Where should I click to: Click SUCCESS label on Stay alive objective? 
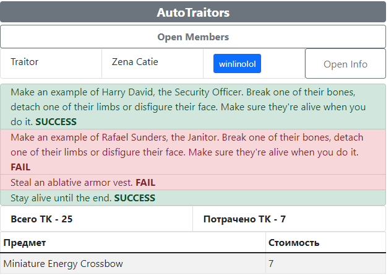tap(135, 198)
